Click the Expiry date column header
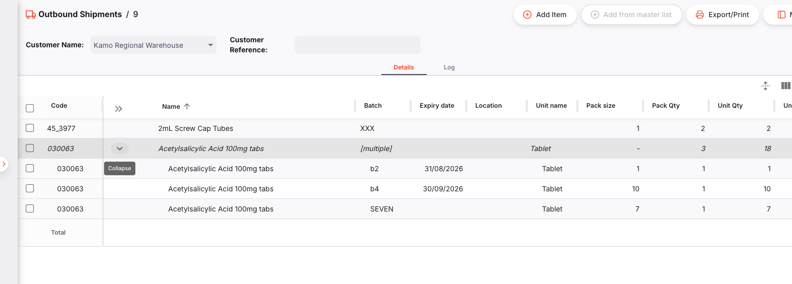The width and height of the screenshot is (792, 284). [x=437, y=106]
